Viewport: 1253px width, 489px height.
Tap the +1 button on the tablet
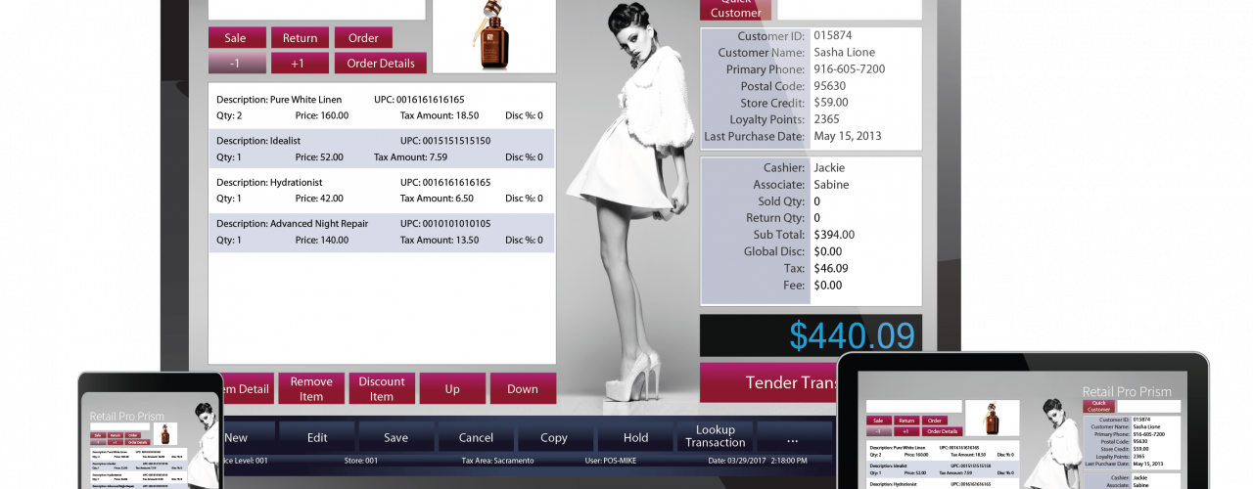coord(906,431)
